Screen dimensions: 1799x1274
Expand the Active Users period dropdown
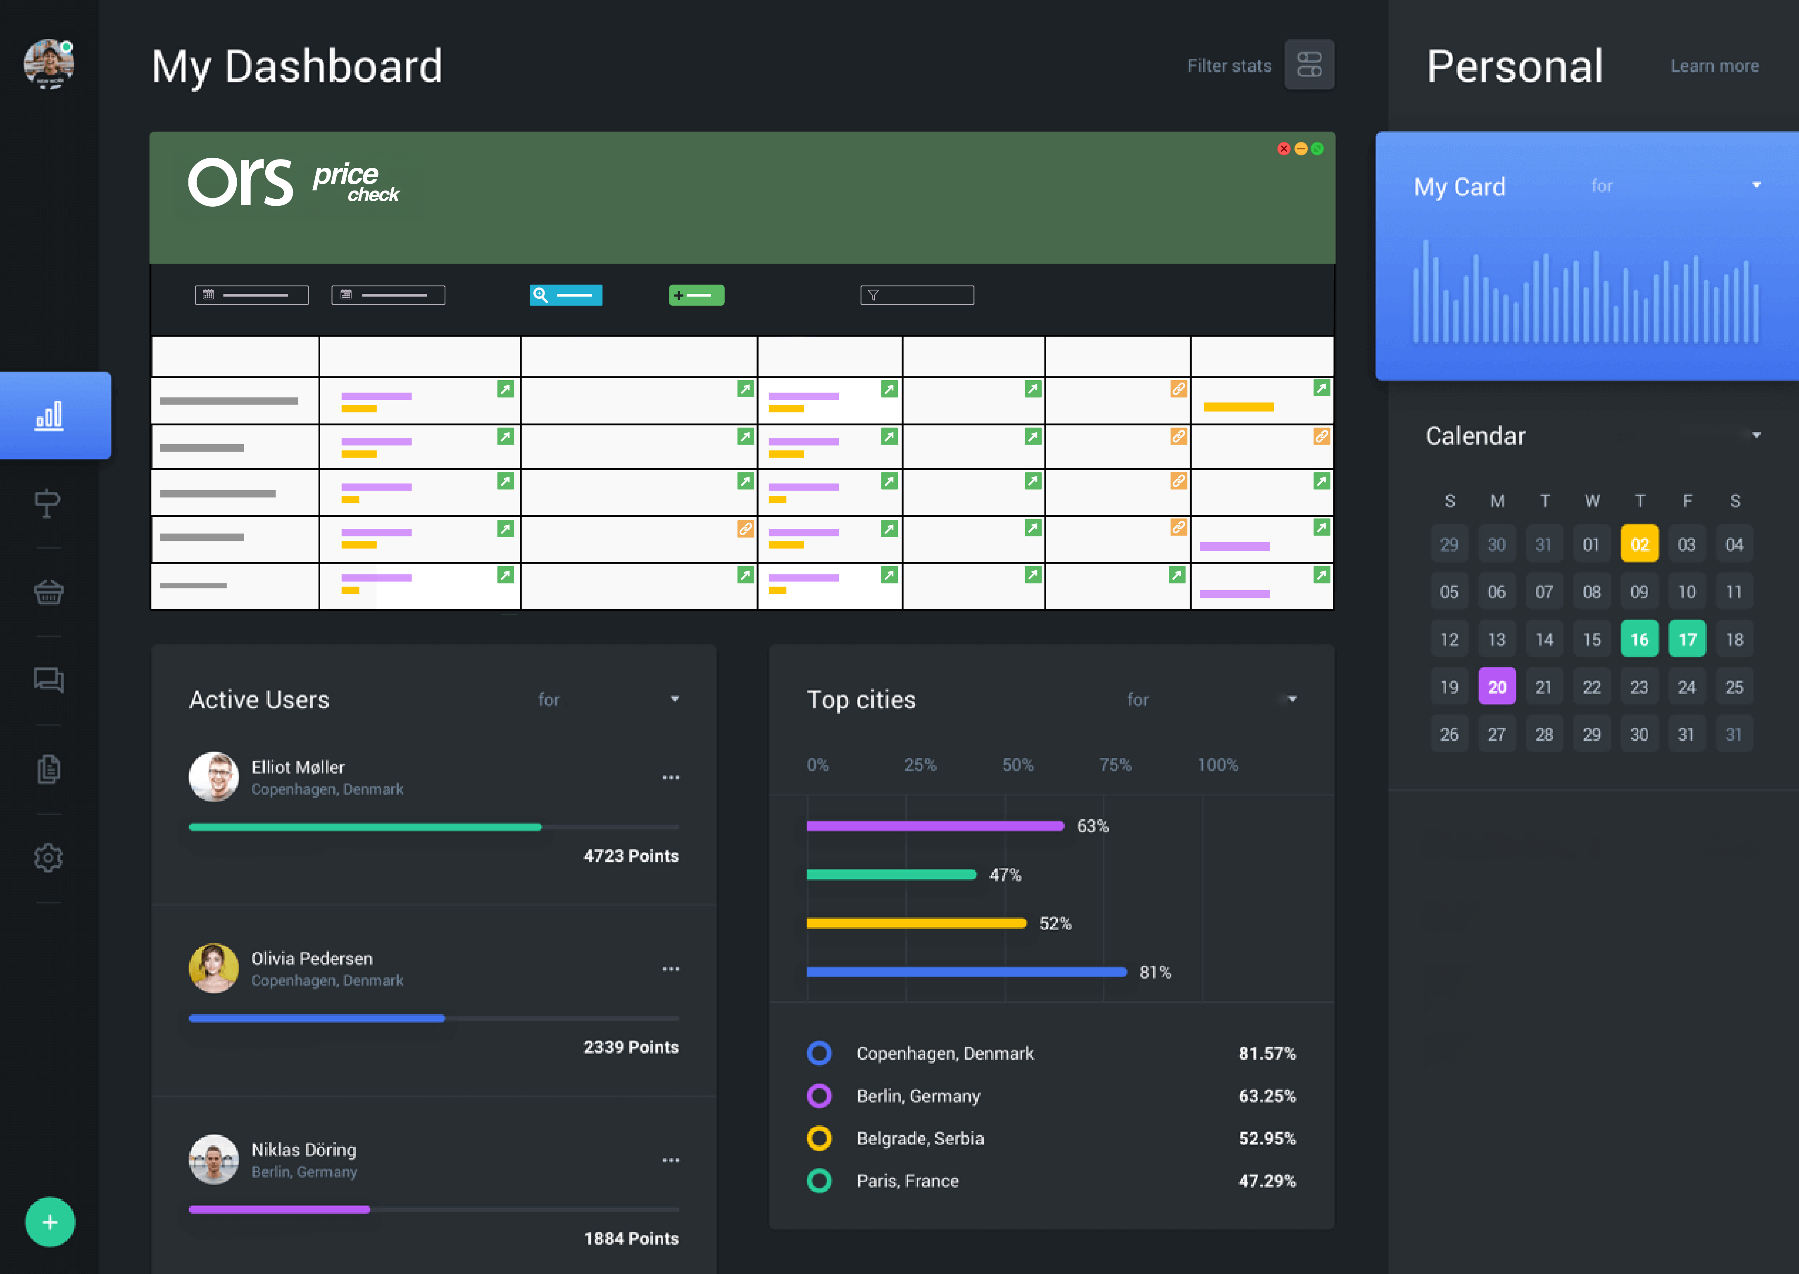point(674,698)
